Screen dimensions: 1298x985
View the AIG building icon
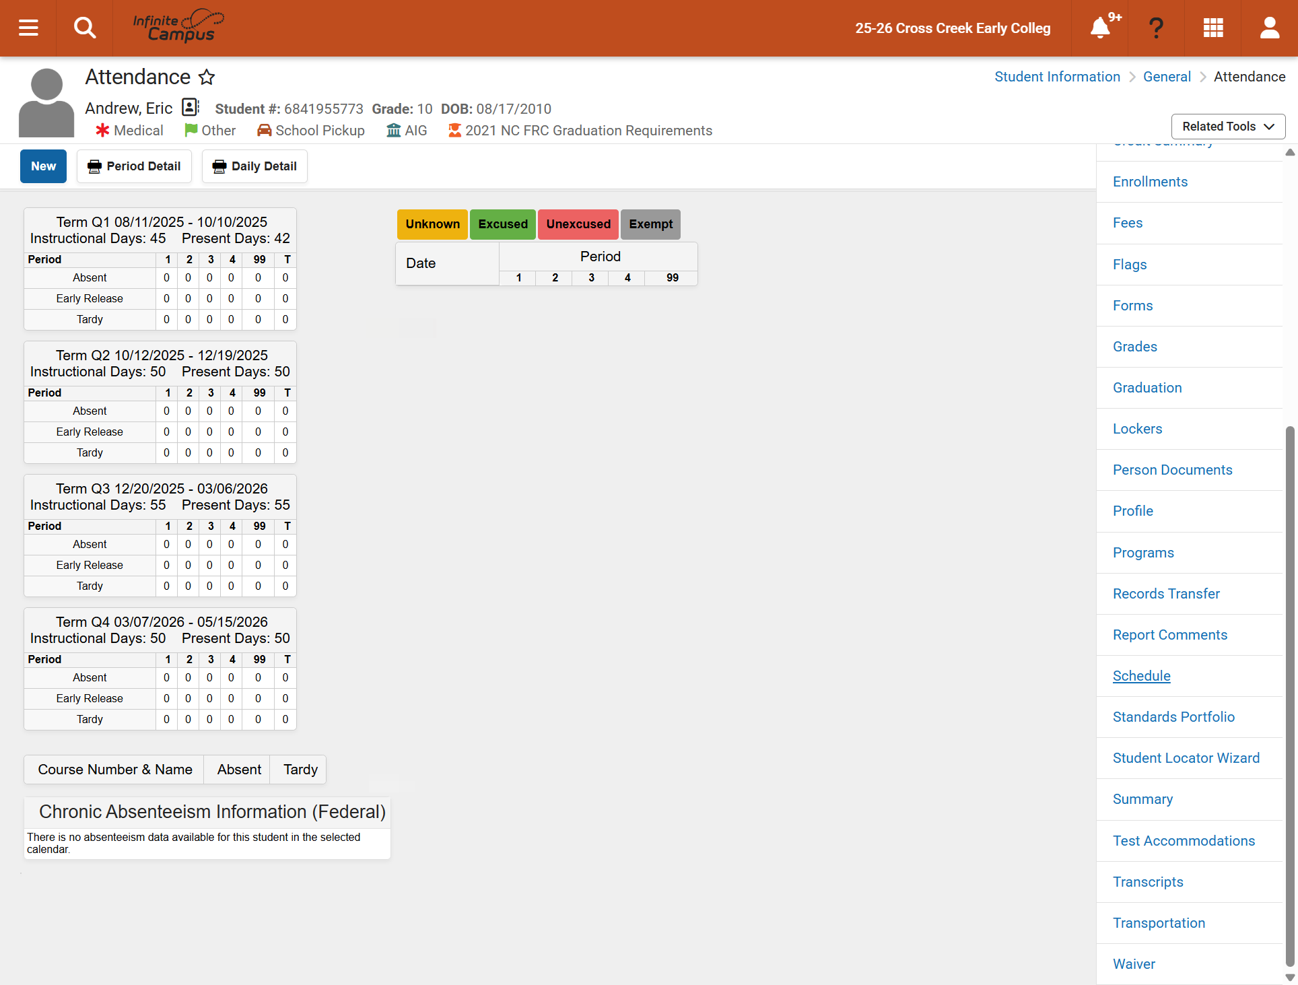394,130
